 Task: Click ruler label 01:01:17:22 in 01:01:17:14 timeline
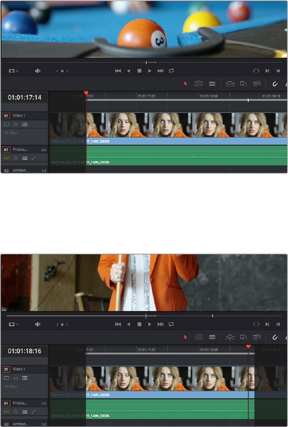pyautogui.click(x=146, y=96)
